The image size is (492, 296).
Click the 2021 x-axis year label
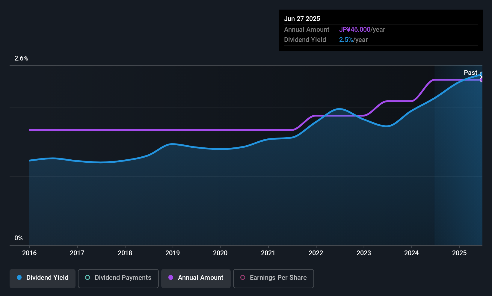click(x=268, y=253)
